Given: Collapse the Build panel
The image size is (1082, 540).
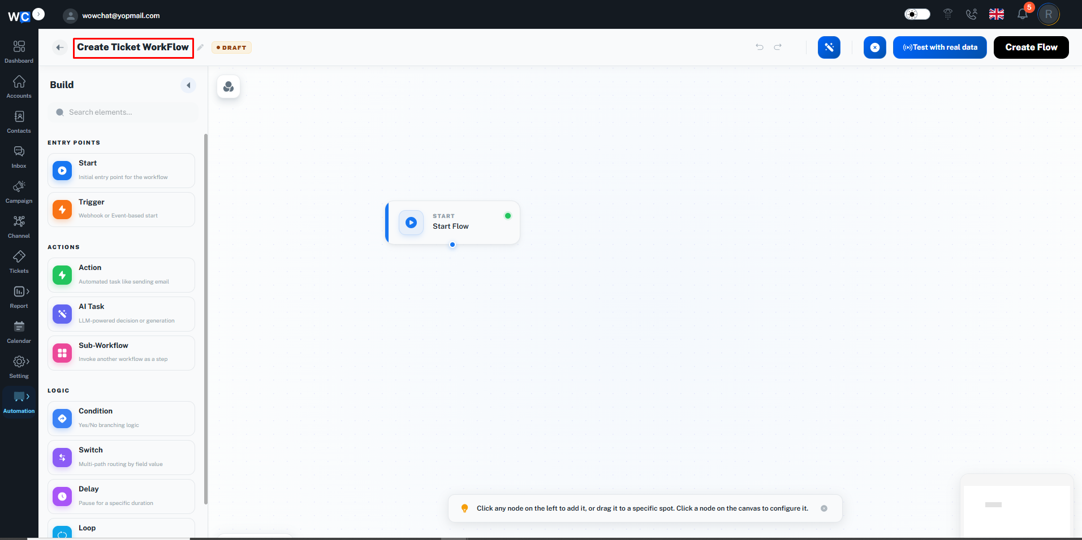Looking at the screenshot, I should pyautogui.click(x=188, y=85).
